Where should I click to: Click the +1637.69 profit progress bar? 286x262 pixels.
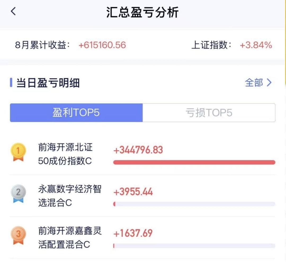(194, 246)
